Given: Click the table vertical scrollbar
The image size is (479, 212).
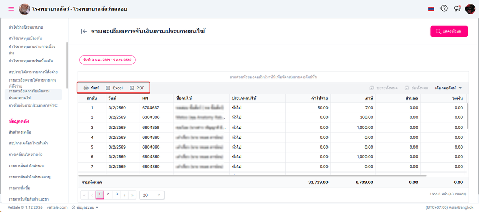Looking at the screenshot, I should 467,116.
